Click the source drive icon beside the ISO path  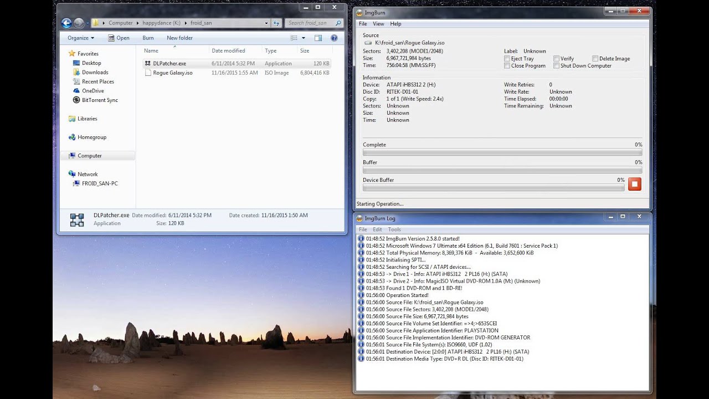368,43
